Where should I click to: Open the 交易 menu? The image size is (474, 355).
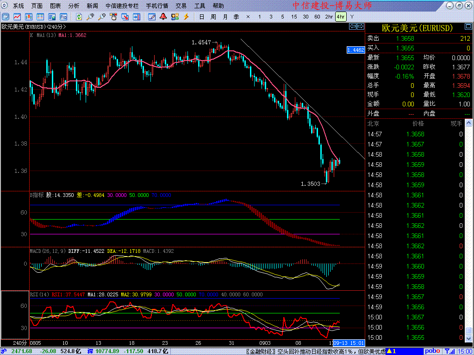(x=181, y=6)
